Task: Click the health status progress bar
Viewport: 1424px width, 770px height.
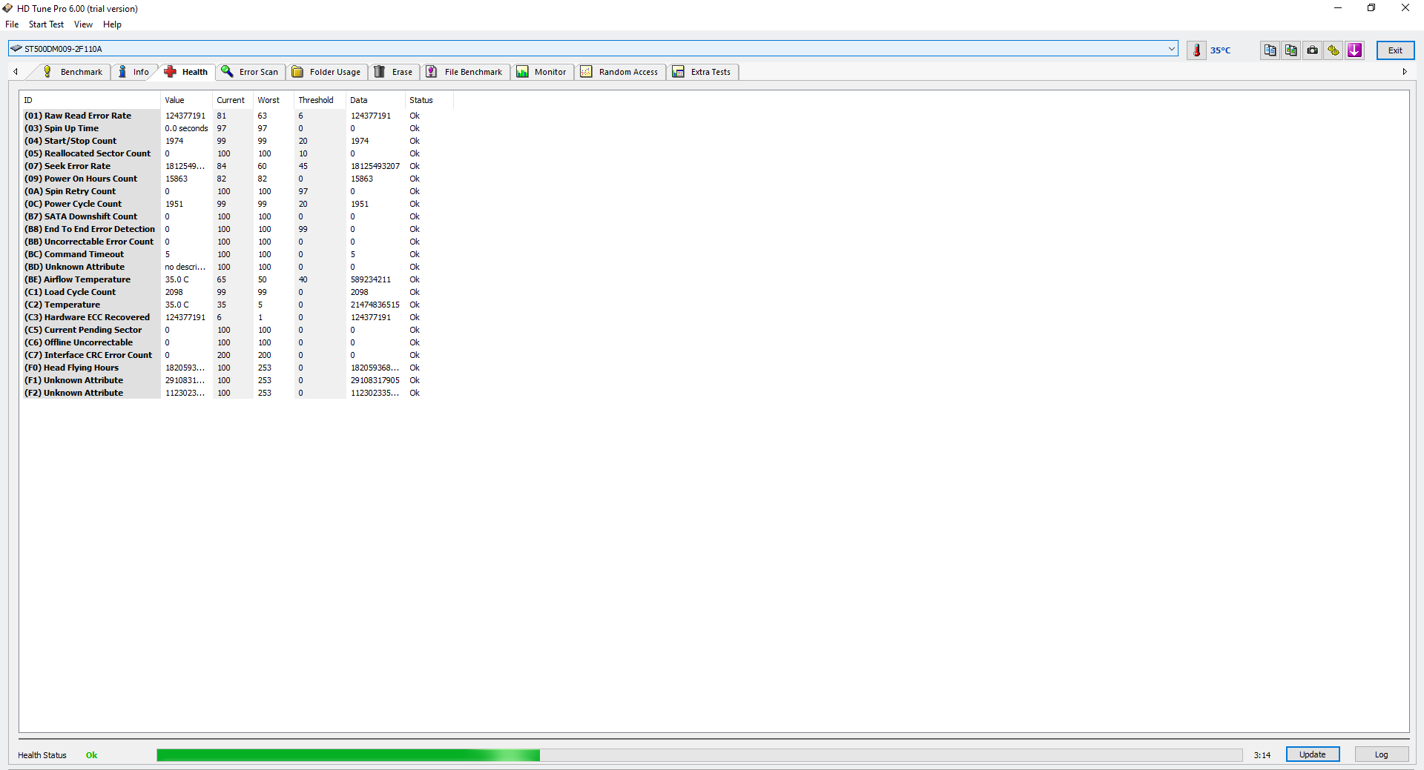Action: pos(699,755)
